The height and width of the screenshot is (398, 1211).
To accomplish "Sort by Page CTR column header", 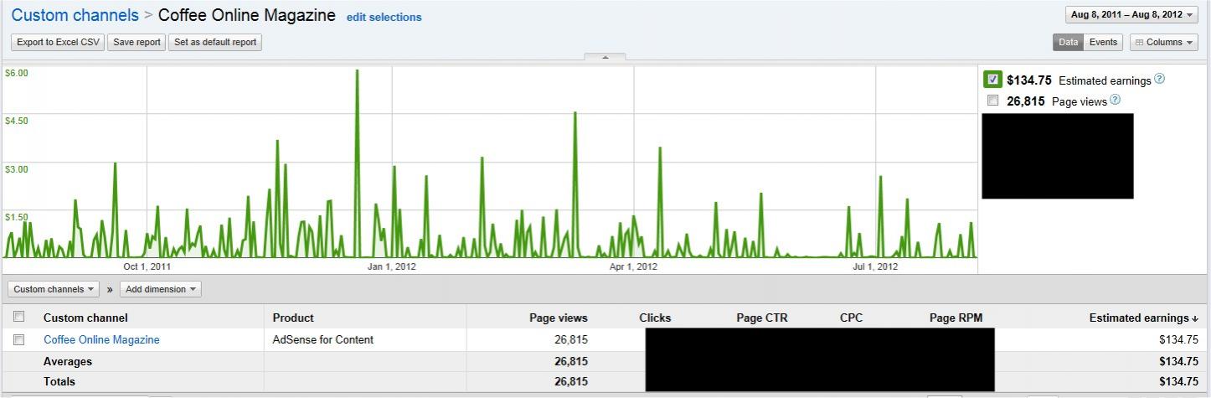I will click(x=762, y=318).
